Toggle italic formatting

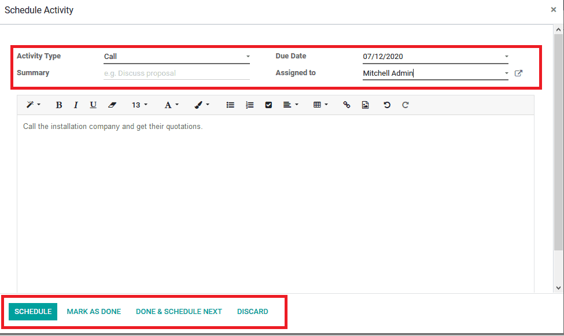tap(76, 105)
